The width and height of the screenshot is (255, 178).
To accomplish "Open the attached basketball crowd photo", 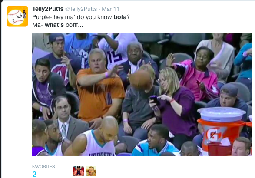I will pyautogui.click(x=142, y=95).
